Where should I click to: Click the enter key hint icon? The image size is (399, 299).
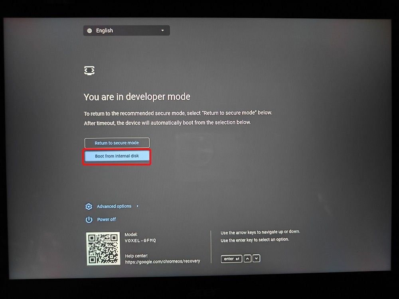click(x=231, y=258)
